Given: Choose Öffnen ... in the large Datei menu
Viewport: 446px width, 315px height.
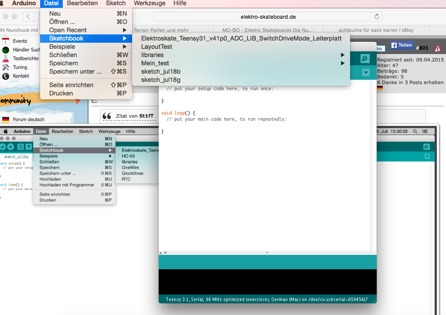Looking at the screenshot, I should point(86,22).
